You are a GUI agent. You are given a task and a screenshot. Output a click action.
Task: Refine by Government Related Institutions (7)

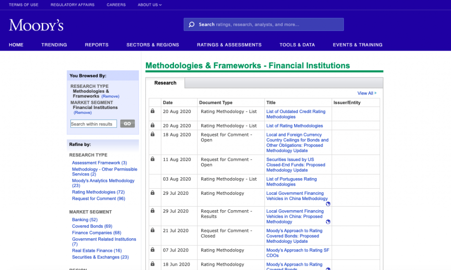point(104,241)
